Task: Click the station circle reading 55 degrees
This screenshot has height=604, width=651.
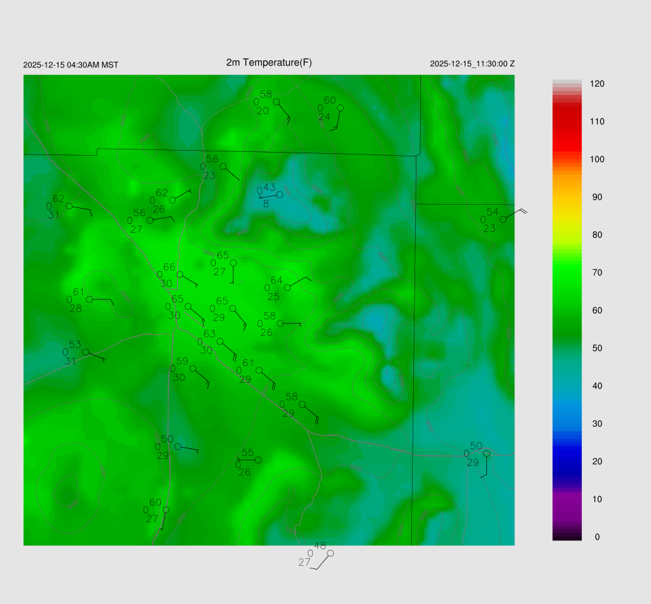Action: (258, 460)
